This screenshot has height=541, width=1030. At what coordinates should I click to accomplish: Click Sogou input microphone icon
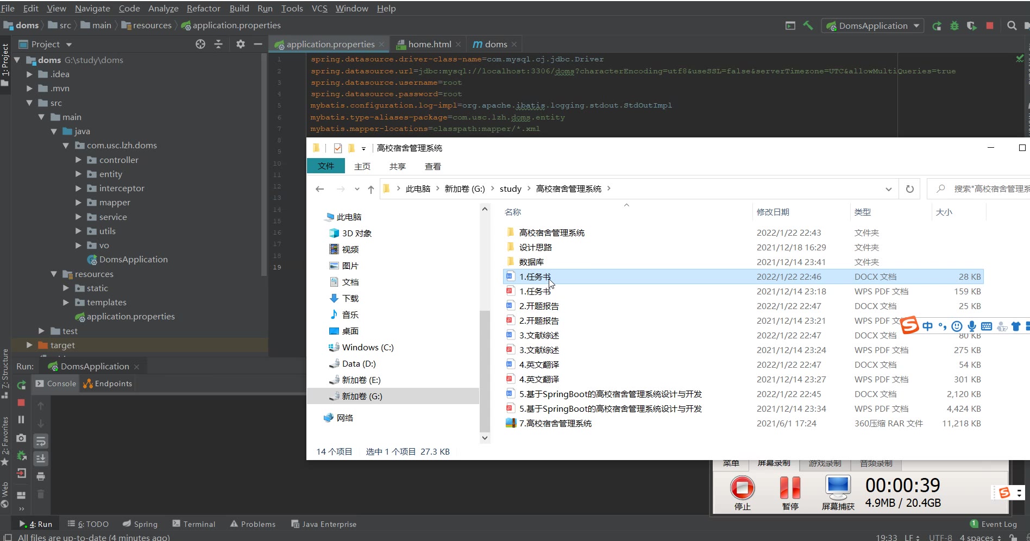point(972,326)
